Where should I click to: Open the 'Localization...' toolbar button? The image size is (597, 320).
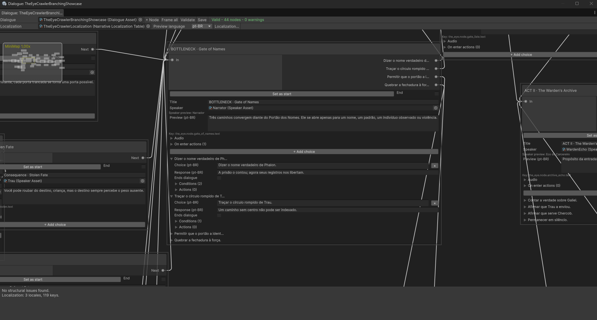227,27
